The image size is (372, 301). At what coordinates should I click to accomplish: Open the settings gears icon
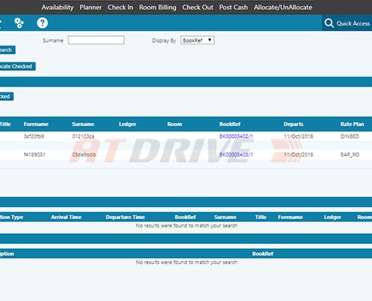(x=19, y=23)
